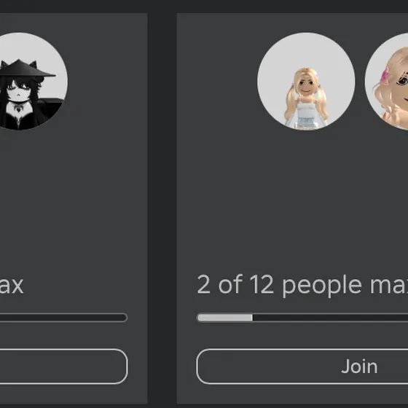Click the filled light segment of capacity bar
The image size is (408, 408).
click(x=225, y=318)
